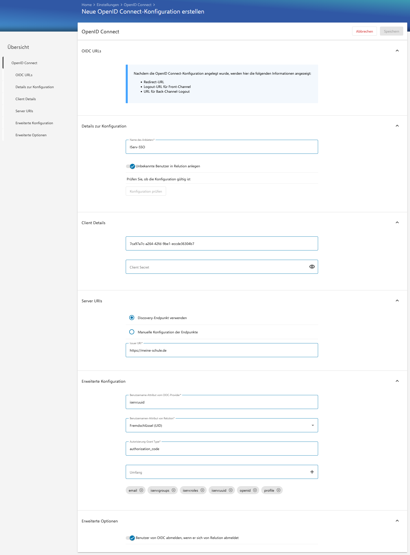Screen dimensions: 410x555
Task: Remove the iserv:groups scope chip
Action: 174,490
